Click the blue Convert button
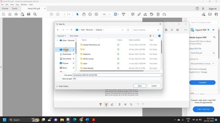 click(x=202, y=82)
